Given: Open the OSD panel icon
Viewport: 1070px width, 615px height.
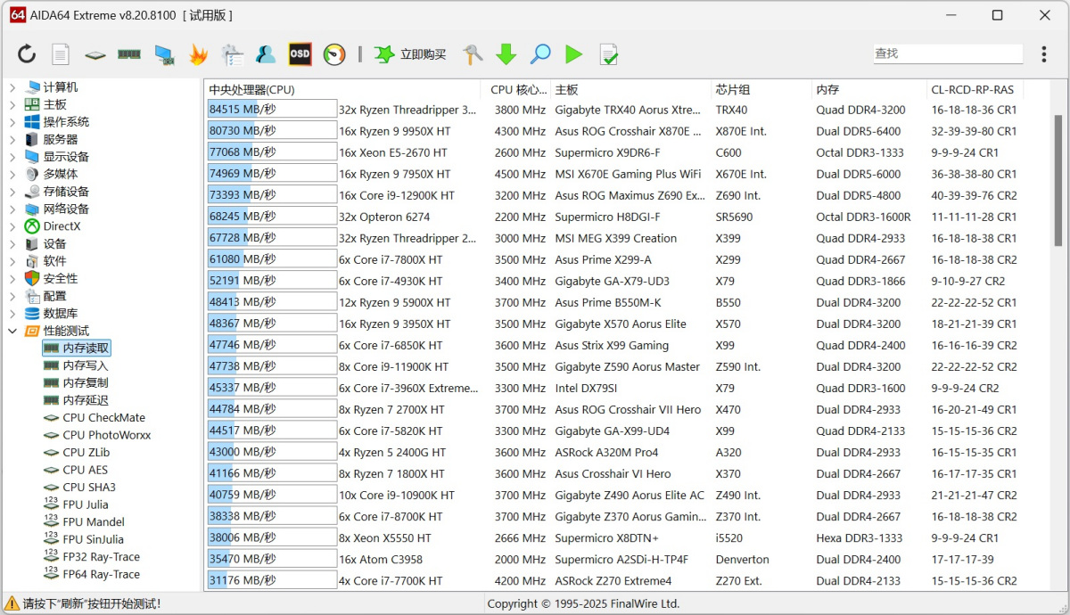Looking at the screenshot, I should point(300,54).
